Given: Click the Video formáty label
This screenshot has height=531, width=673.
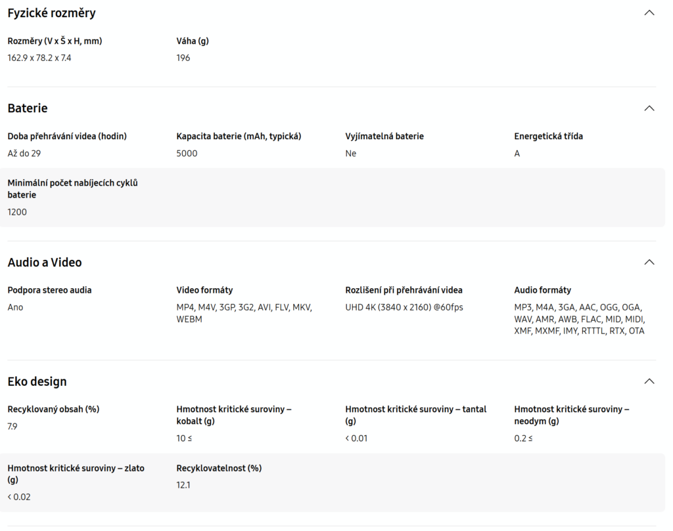Looking at the screenshot, I should pos(204,290).
